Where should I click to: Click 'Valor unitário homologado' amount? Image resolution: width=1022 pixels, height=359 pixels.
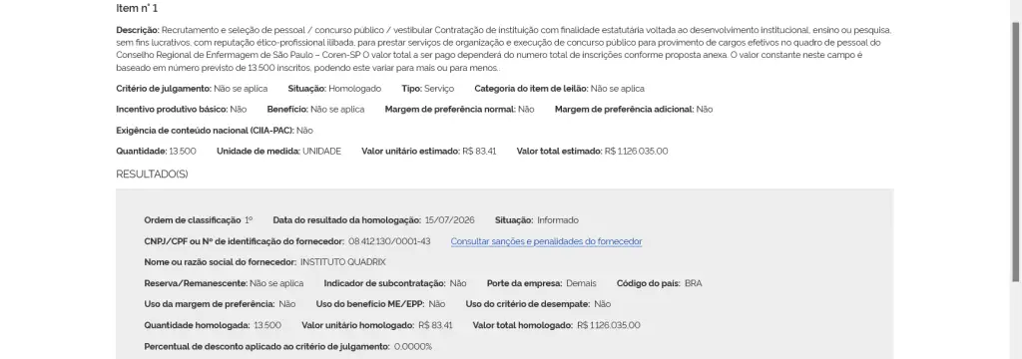point(435,325)
